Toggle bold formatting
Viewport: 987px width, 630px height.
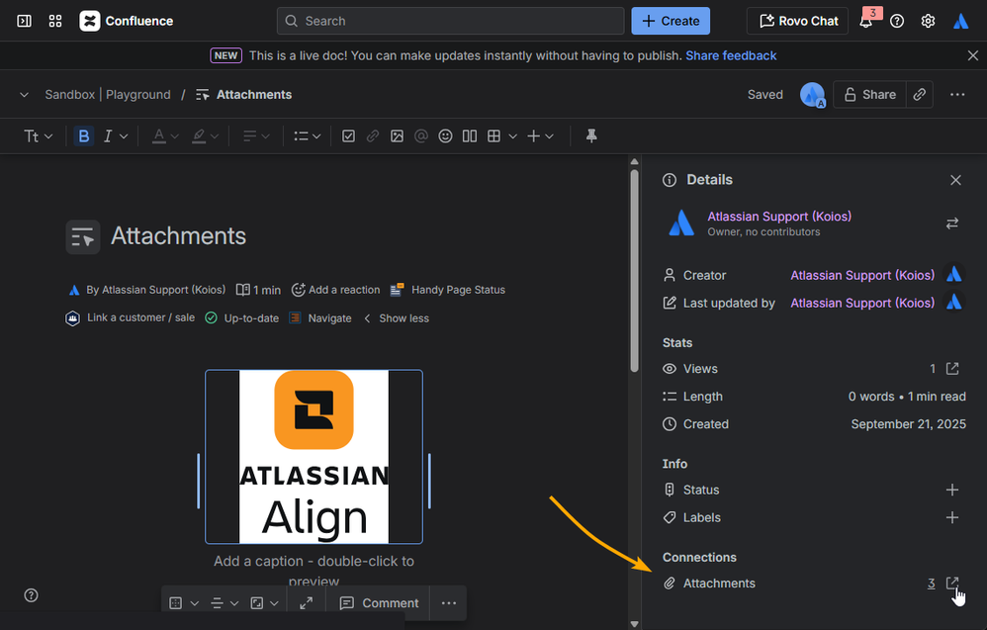[84, 135]
